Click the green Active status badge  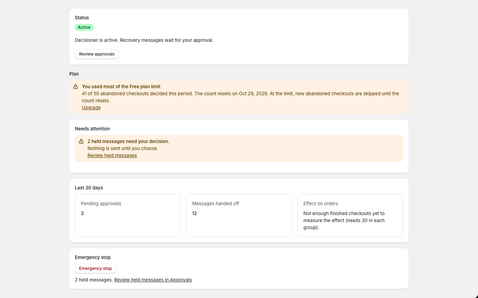[84, 27]
